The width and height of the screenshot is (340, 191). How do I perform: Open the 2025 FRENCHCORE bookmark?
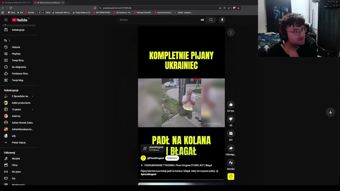point(102,12)
